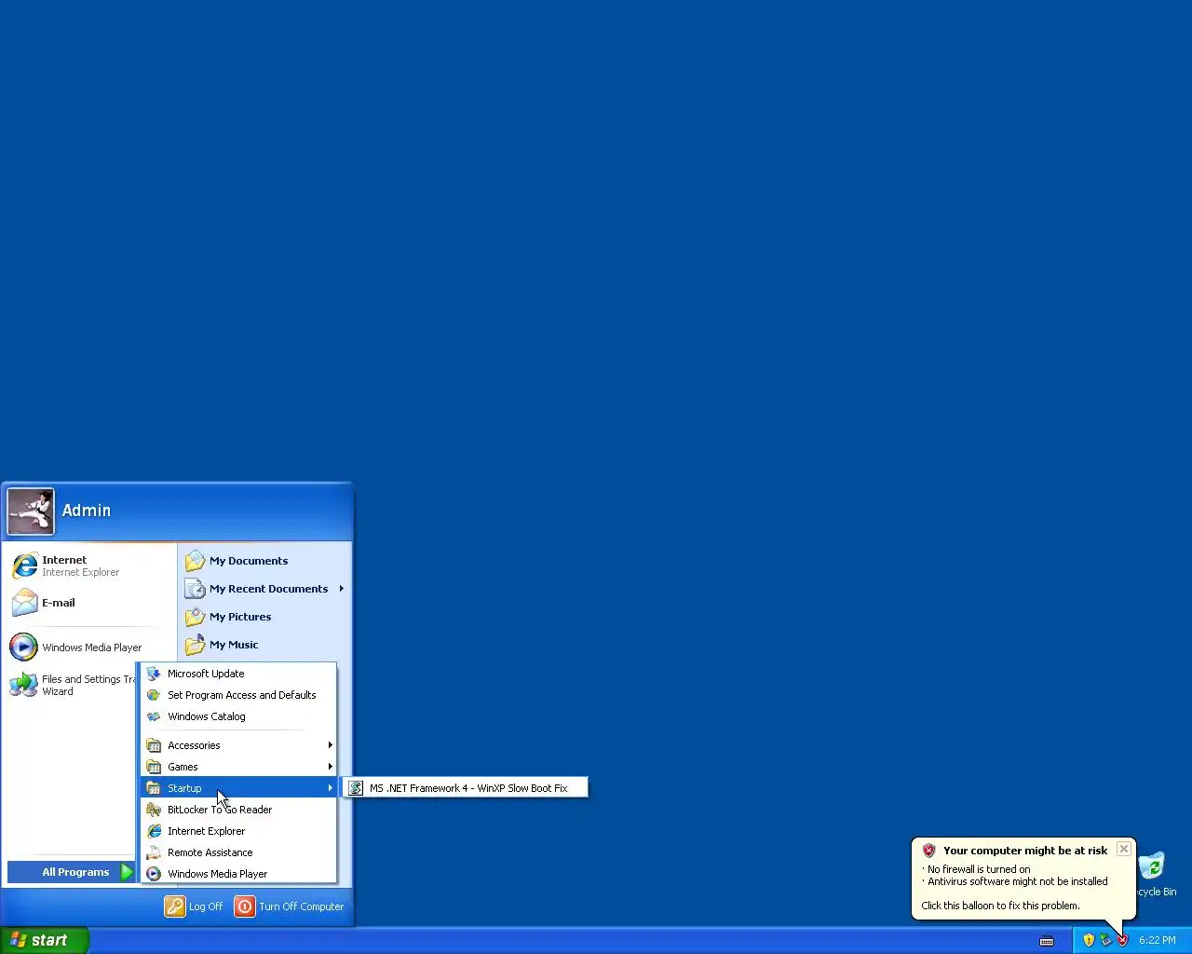This screenshot has height=954, width=1192.
Task: Click the .NET Framework Slow Boot Fix icon
Action: coord(355,788)
